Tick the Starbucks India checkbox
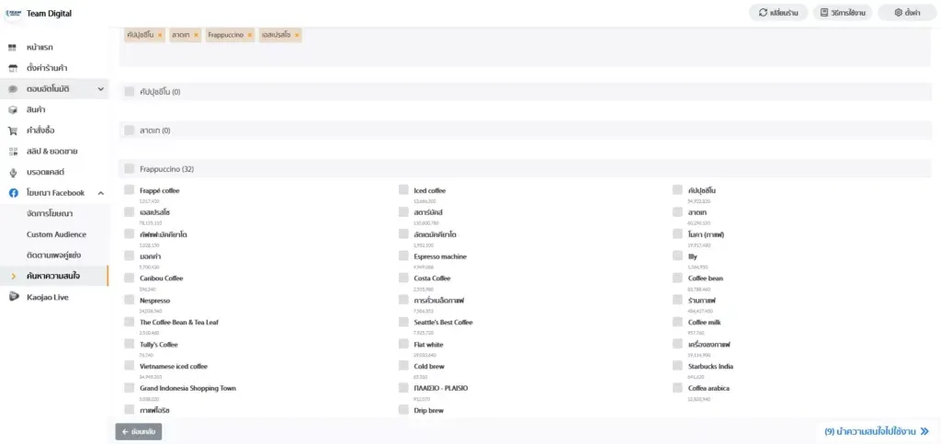 [677, 366]
